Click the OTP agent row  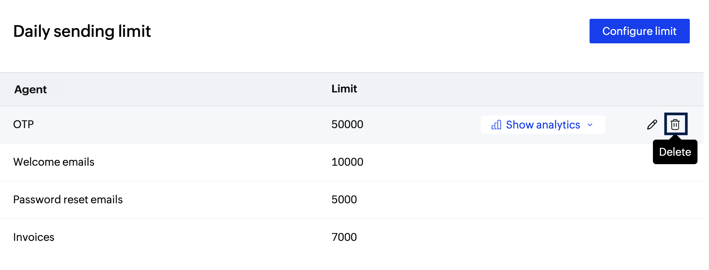24,124
